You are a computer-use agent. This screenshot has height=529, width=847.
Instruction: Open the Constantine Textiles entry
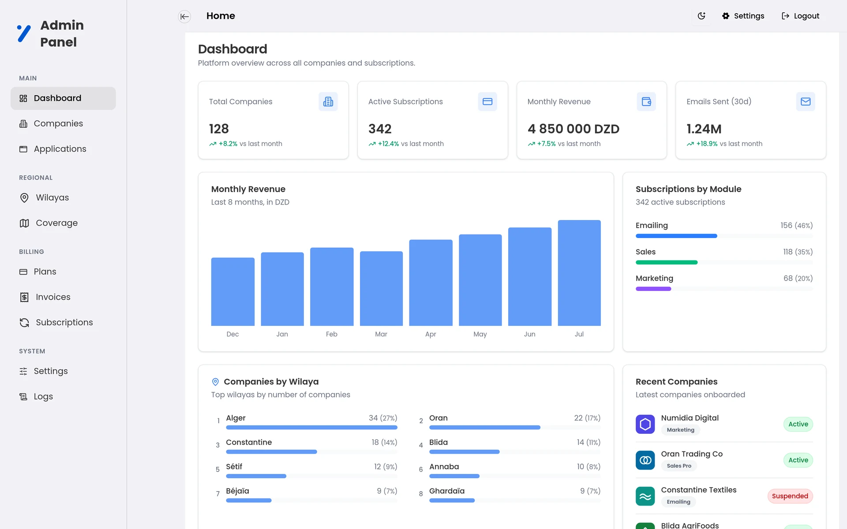coord(724,496)
